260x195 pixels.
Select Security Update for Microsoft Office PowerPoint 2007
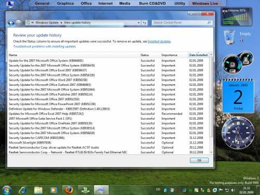(108, 104)
